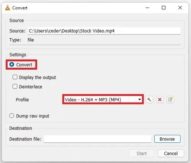Screen dimensions: 191x163
Task: Enable Display the output checkbox
Action: pyautogui.click(x=15, y=77)
